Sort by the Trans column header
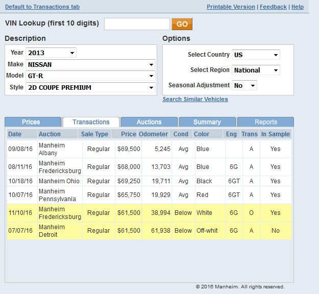This screenshot has height=294, width=319. 250,134
